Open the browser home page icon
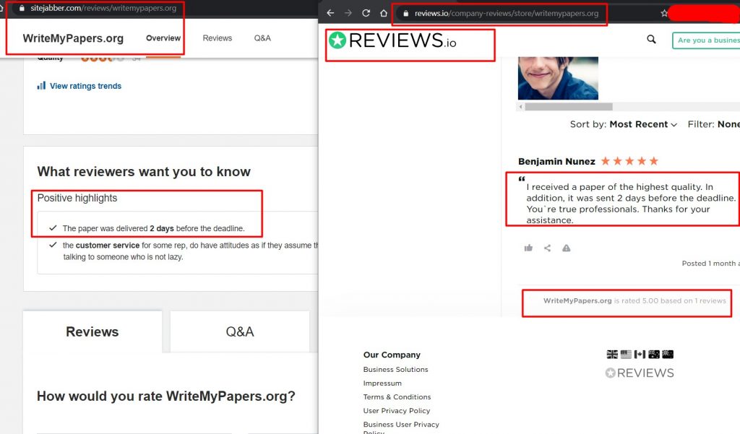The width and height of the screenshot is (740, 434). point(384,13)
